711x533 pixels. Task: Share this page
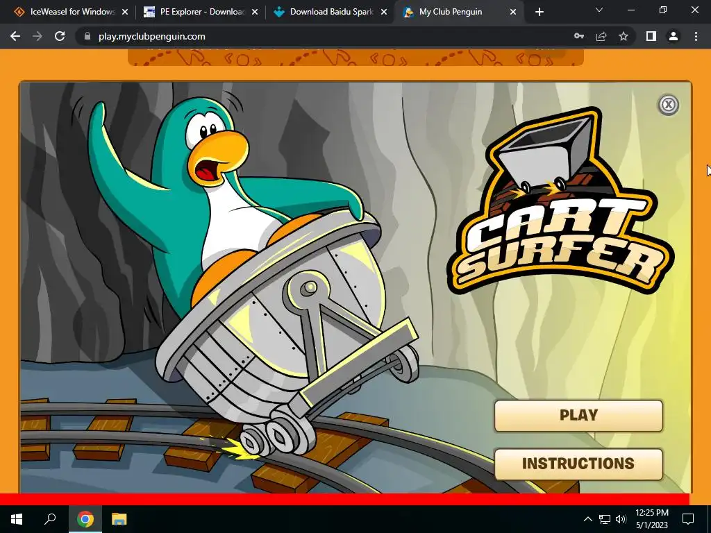pyautogui.click(x=601, y=36)
